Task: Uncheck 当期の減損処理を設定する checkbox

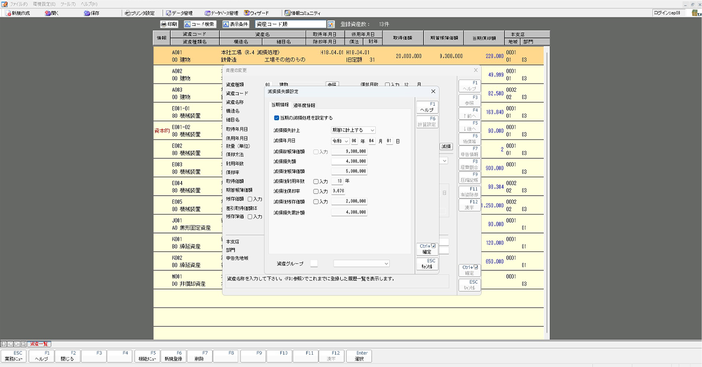Action: tap(277, 118)
